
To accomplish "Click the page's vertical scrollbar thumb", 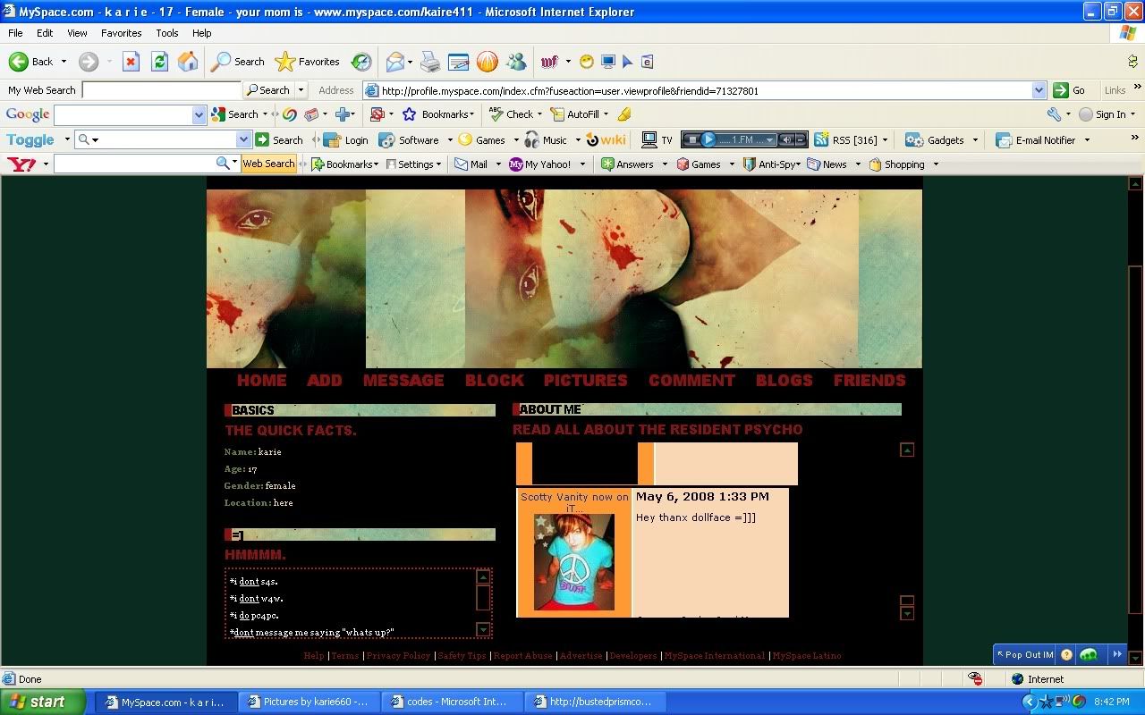I will (x=1135, y=440).
